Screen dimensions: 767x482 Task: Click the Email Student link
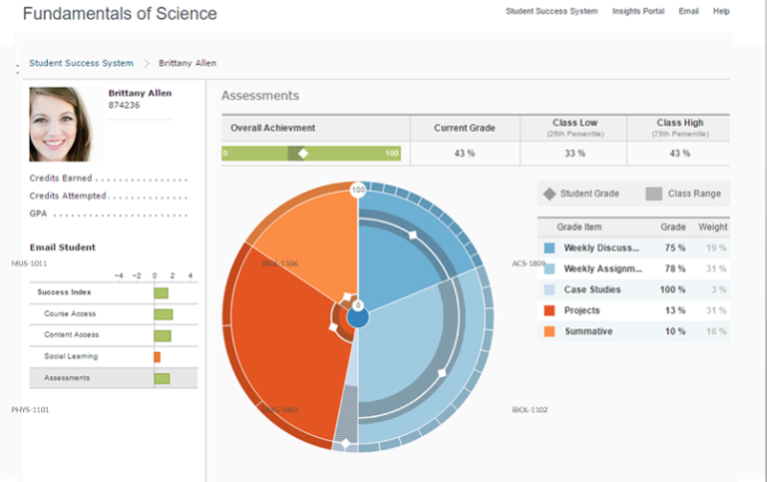click(x=63, y=247)
